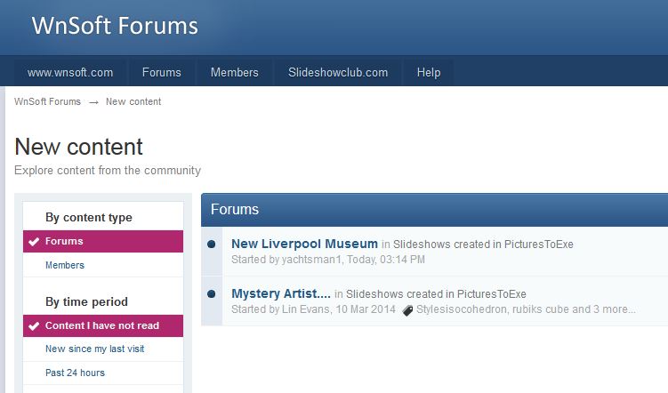
Task: Go to the Forums navigation tab
Action: pyautogui.click(x=161, y=73)
